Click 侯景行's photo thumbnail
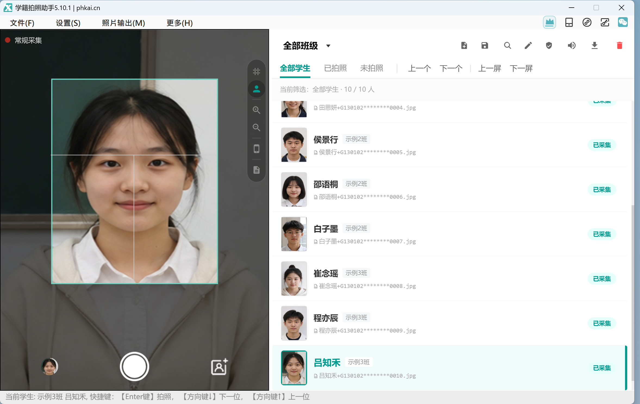 click(294, 145)
